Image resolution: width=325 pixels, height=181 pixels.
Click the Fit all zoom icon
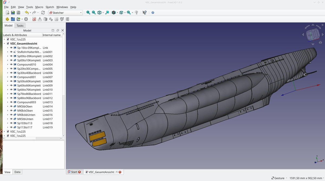coord(88,13)
